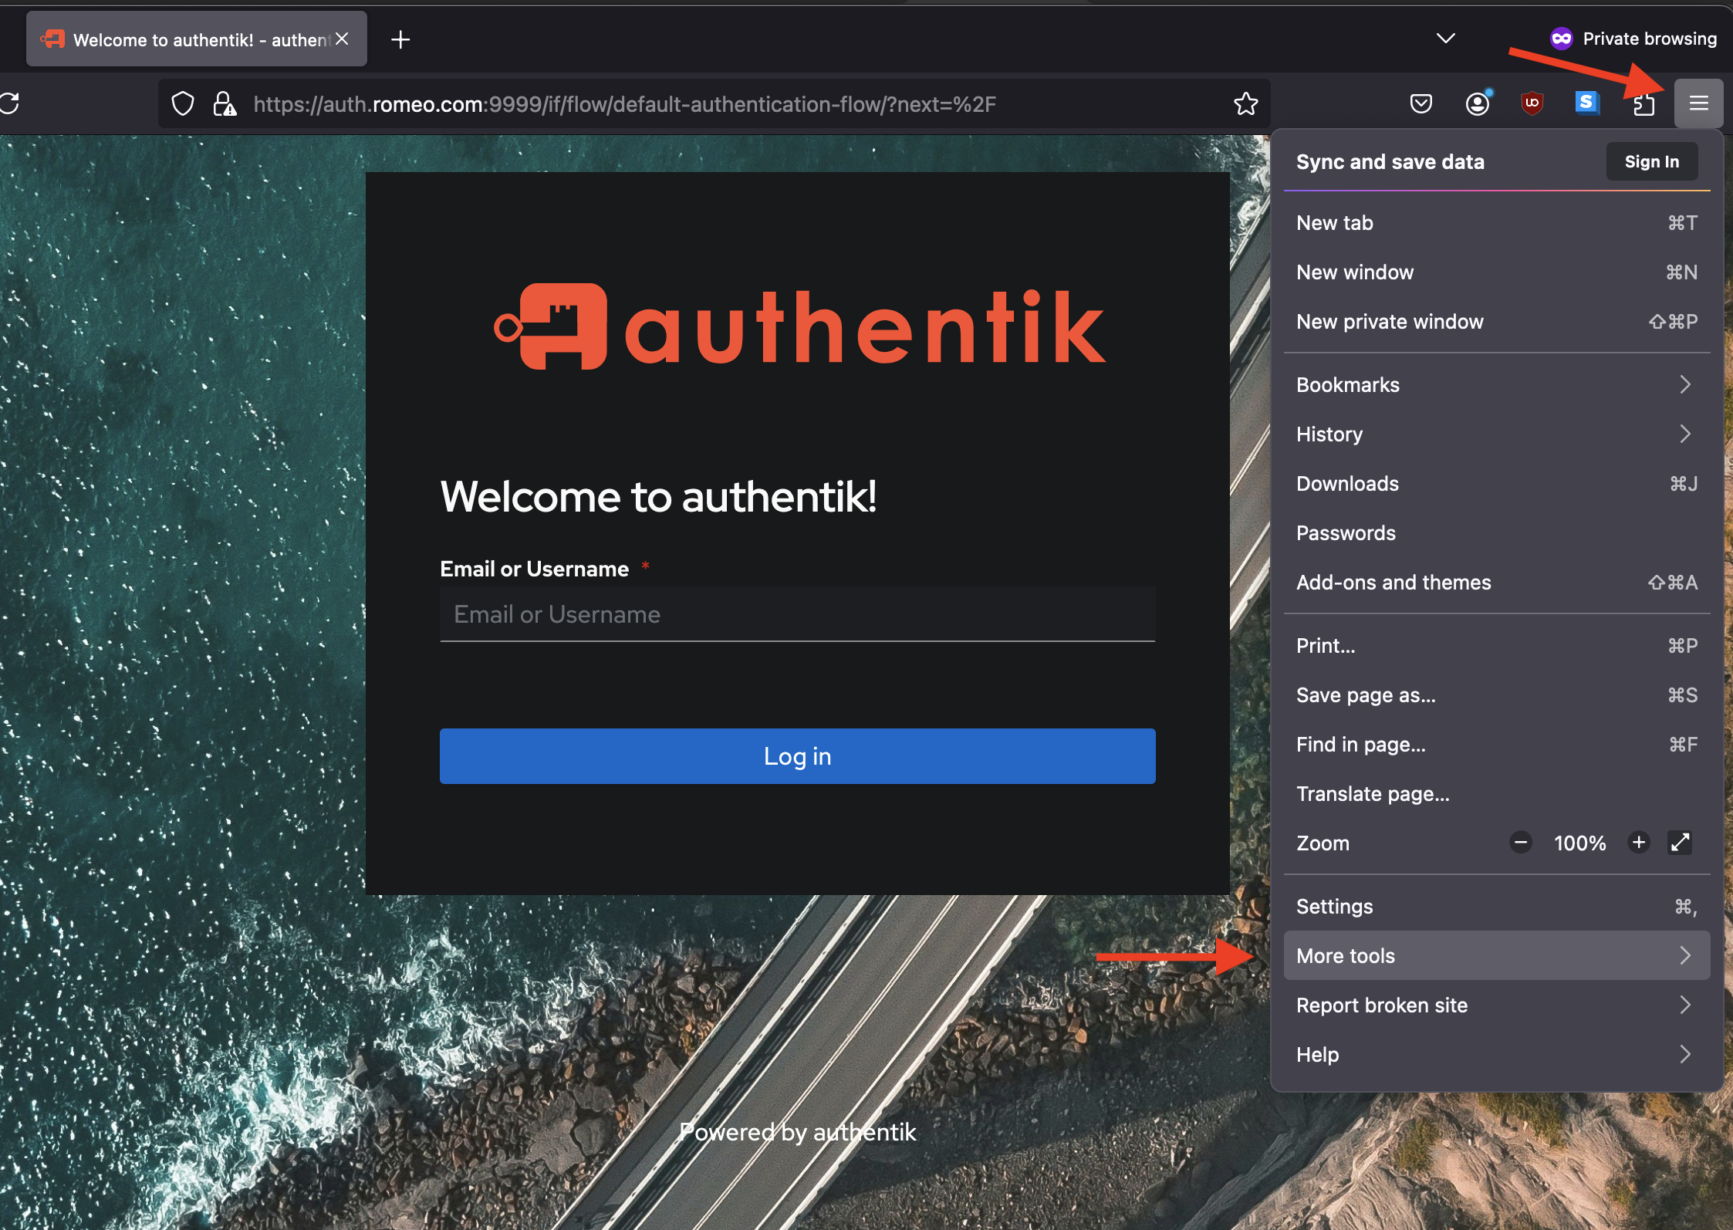Enter full screen from Zoom row
1733x1230 pixels.
(x=1680, y=843)
